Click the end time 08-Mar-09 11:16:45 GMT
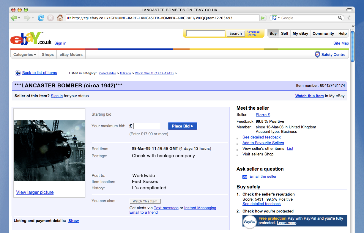 (155, 149)
